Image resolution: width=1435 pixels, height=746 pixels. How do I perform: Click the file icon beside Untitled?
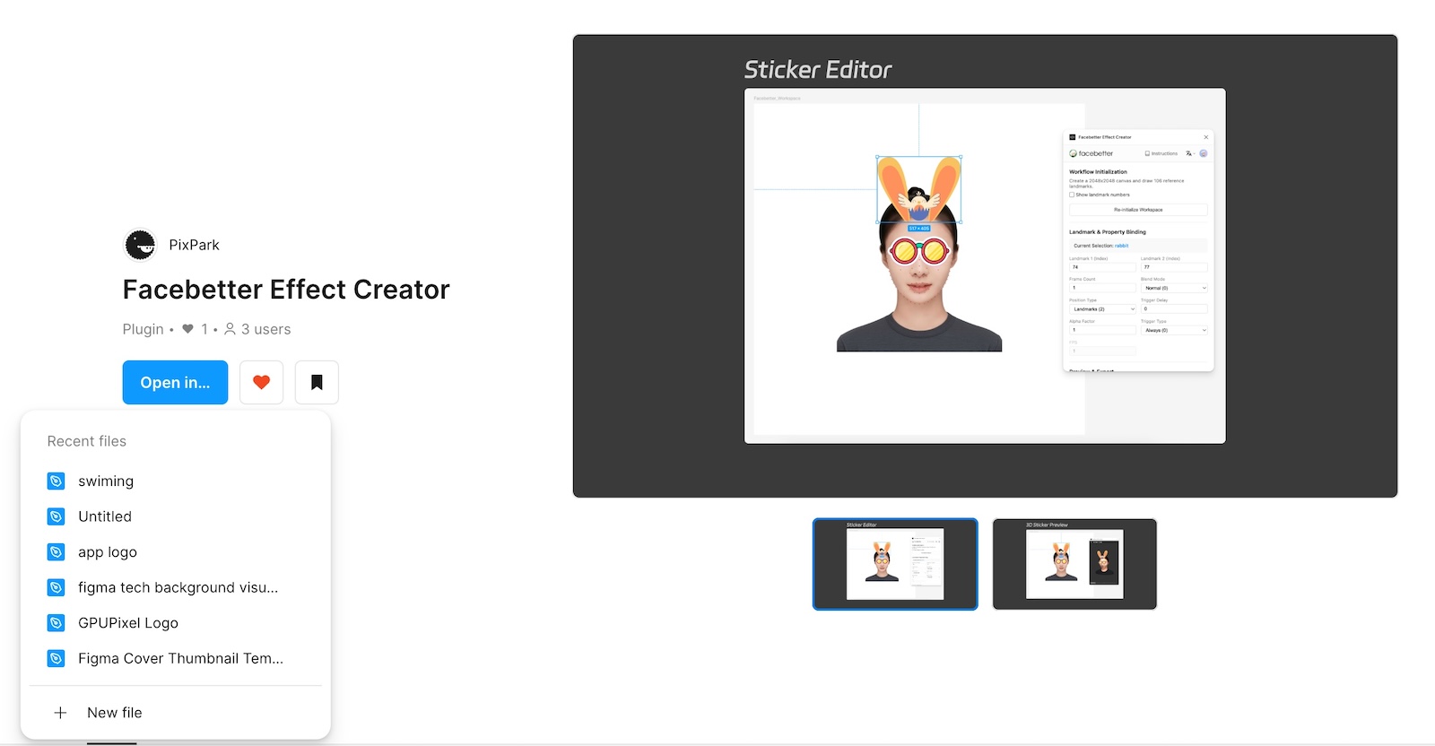click(56, 516)
